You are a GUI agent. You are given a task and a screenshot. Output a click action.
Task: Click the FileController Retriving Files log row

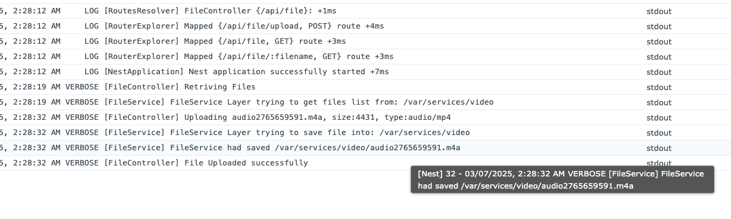(x=365, y=87)
